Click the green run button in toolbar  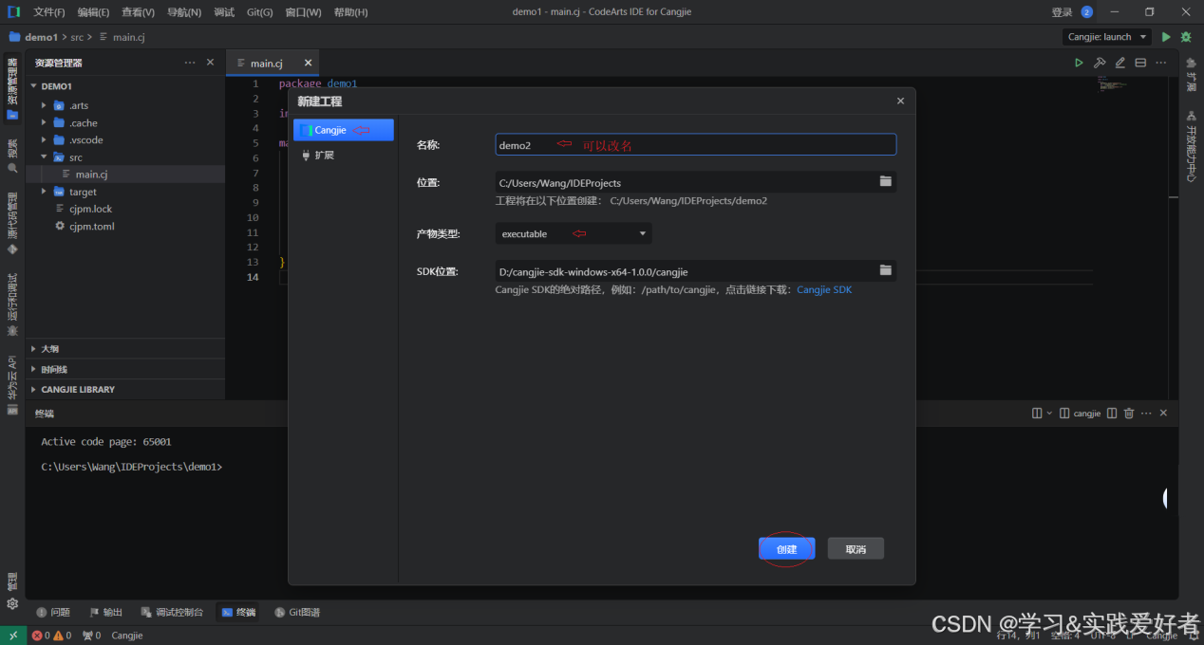pos(1166,37)
